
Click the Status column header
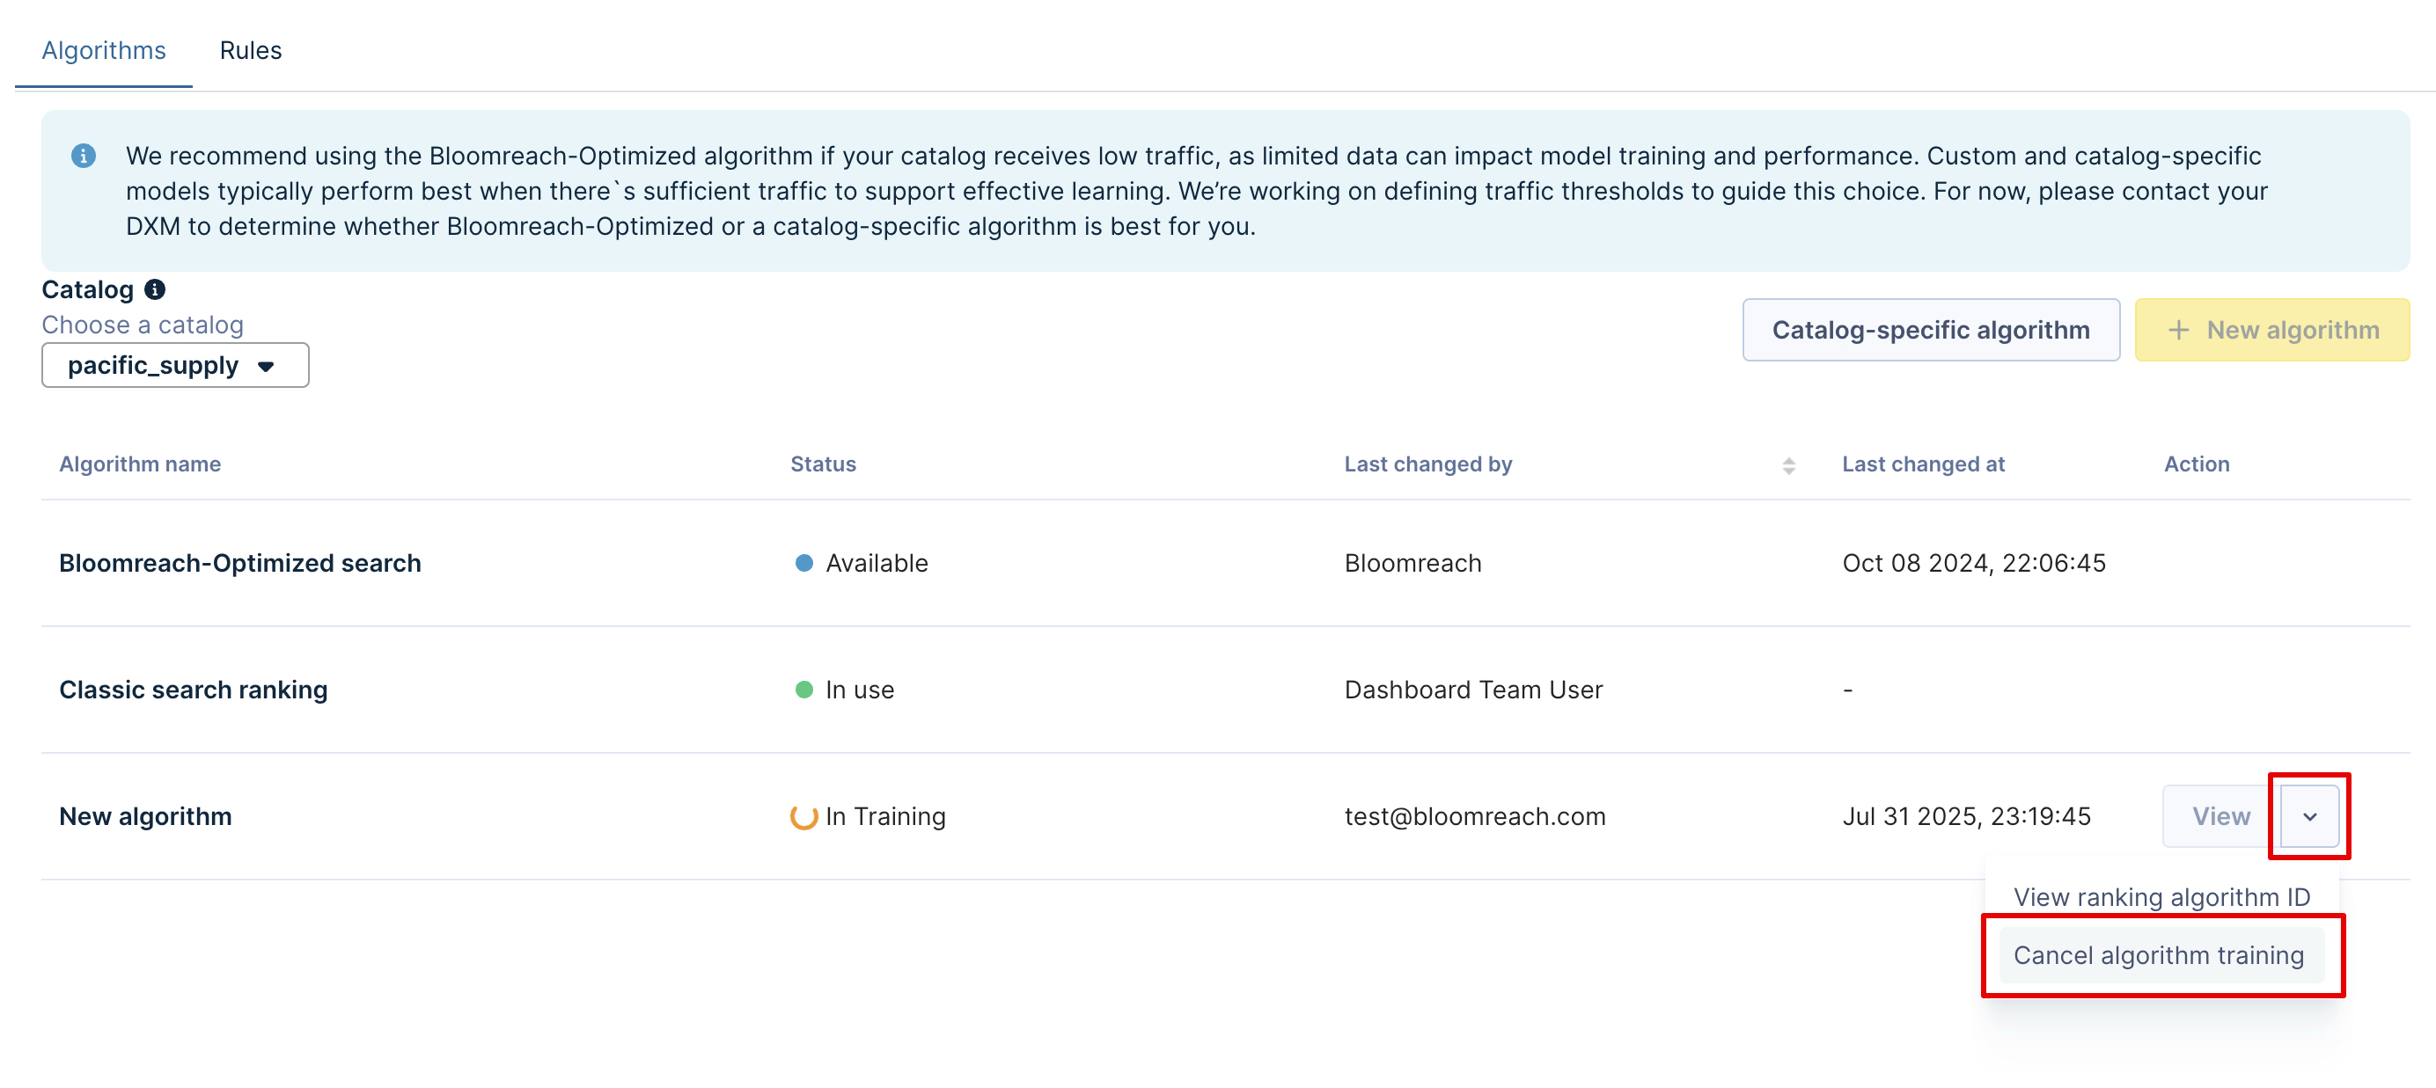point(823,464)
